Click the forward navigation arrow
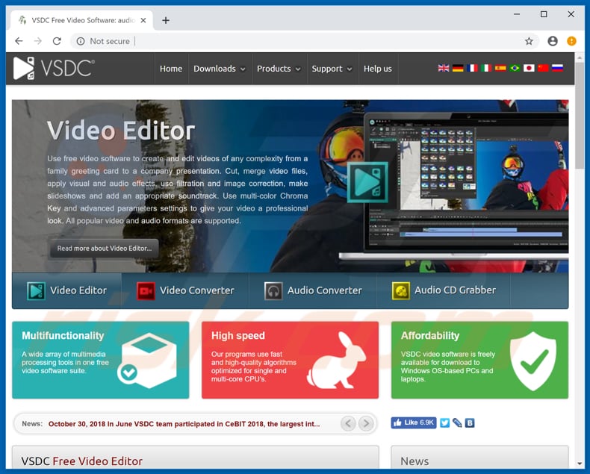The image size is (590, 474). point(38,41)
